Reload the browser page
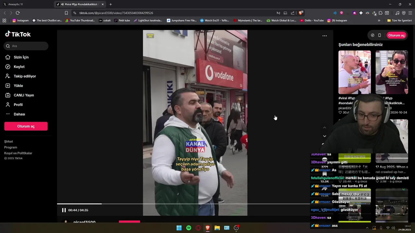 coord(18,13)
